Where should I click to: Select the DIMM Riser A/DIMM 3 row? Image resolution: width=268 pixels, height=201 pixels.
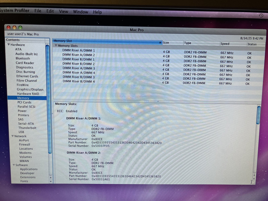tap(158, 69)
